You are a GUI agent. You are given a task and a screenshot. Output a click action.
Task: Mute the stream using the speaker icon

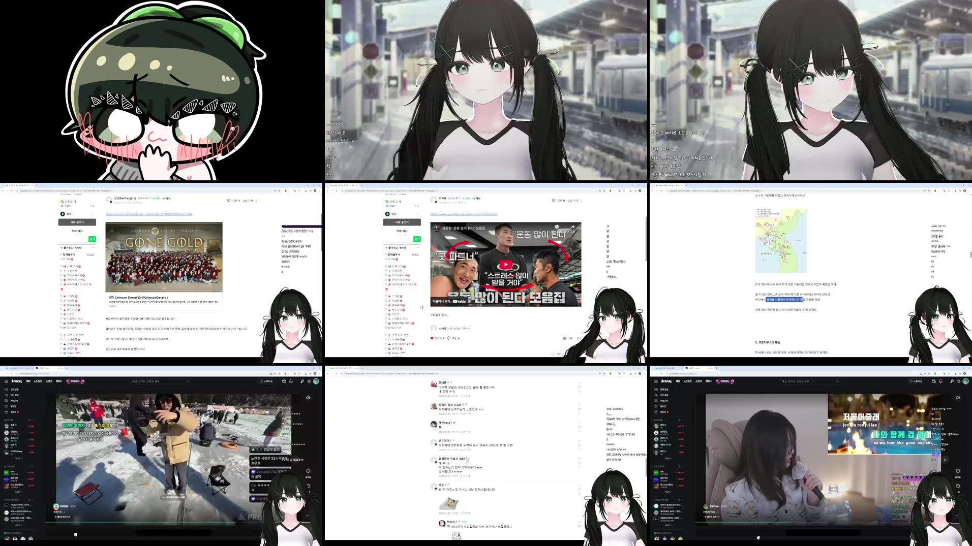308,398
